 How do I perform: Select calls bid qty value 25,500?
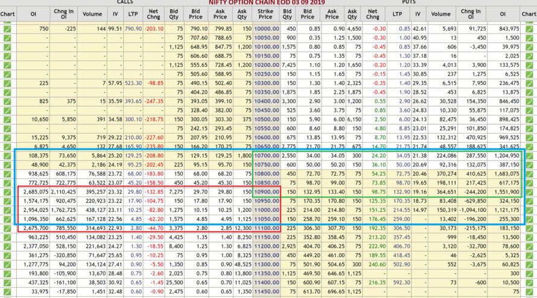pyautogui.click(x=174, y=282)
